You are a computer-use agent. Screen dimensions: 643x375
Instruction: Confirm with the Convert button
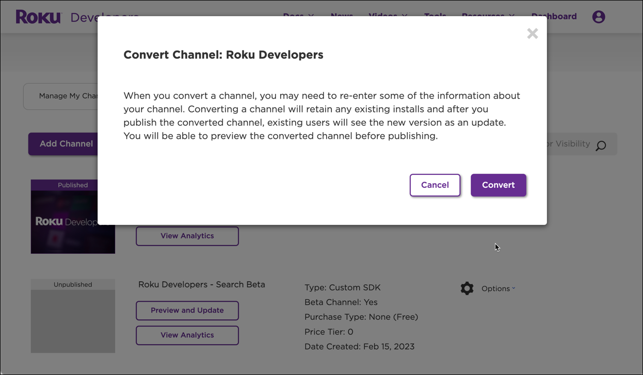click(498, 185)
